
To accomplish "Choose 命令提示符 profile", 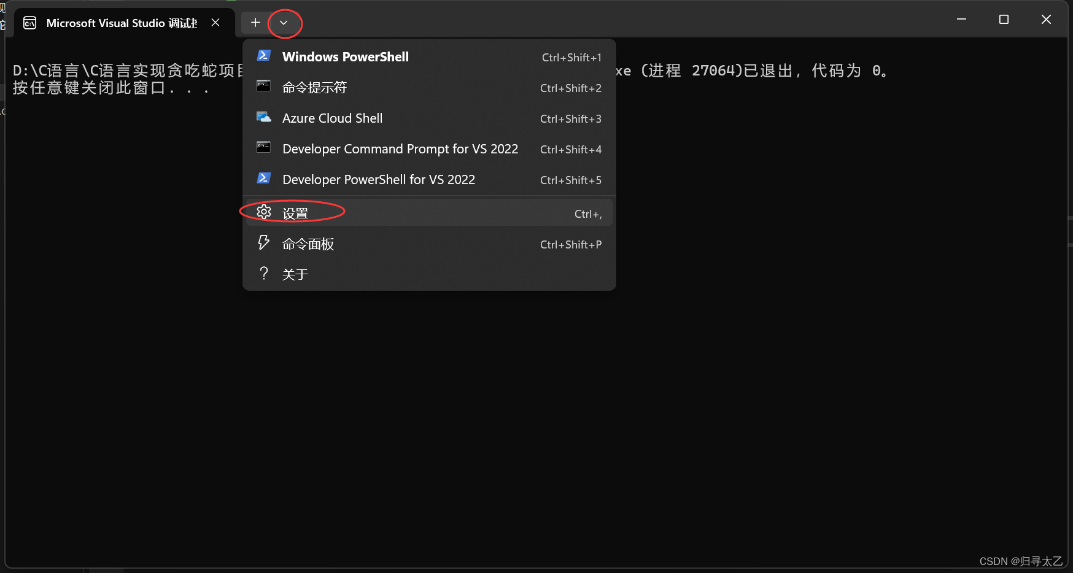I will [x=429, y=88].
